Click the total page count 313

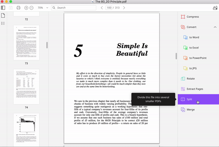(117, 8)
